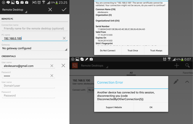Clear the alexkeuano@gmail.com user name
Viewport: 193px width, 124px height.
(52, 66)
